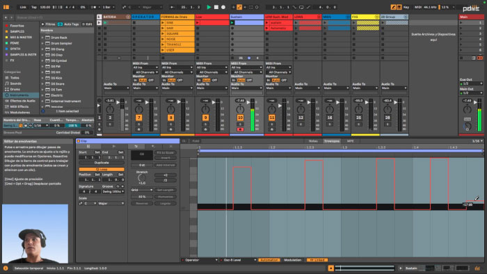Toggle Auto Tags in browser
Screen dimensions: 487x274
68,24
